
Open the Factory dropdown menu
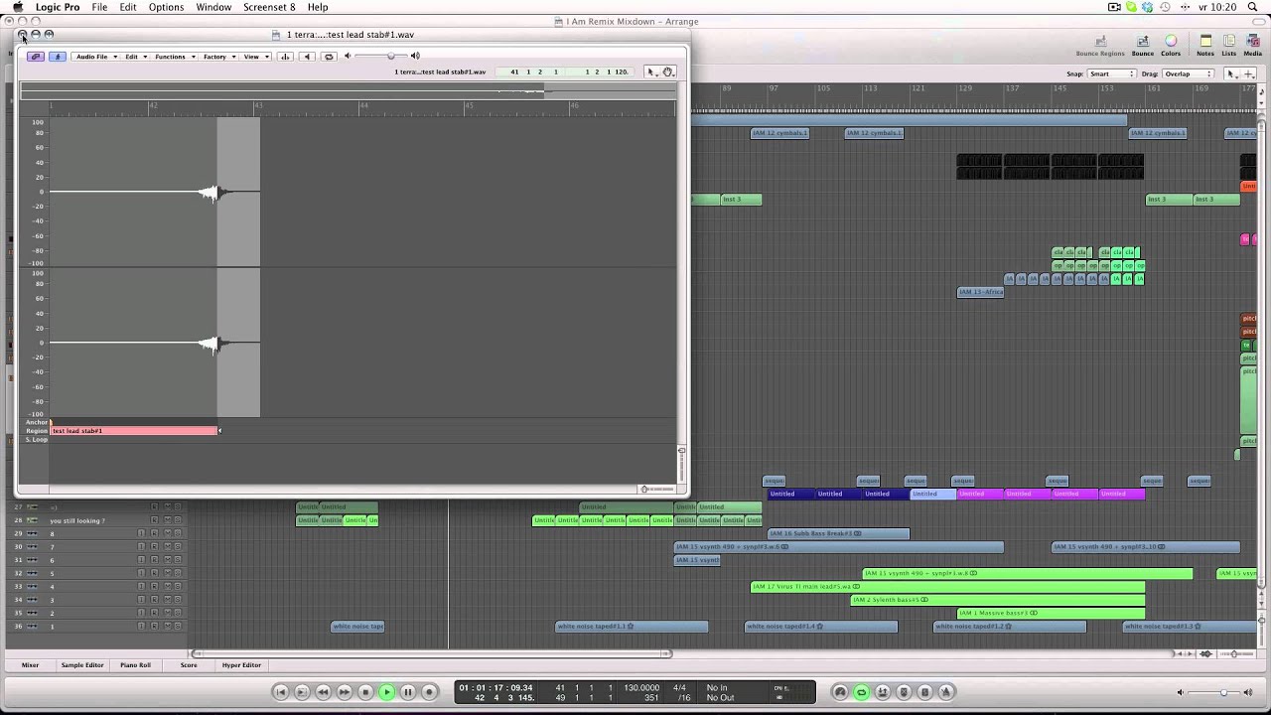point(218,57)
